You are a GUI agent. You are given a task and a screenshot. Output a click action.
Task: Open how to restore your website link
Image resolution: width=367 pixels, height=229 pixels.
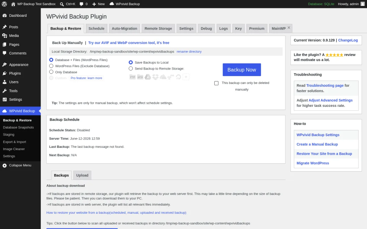click(116, 213)
